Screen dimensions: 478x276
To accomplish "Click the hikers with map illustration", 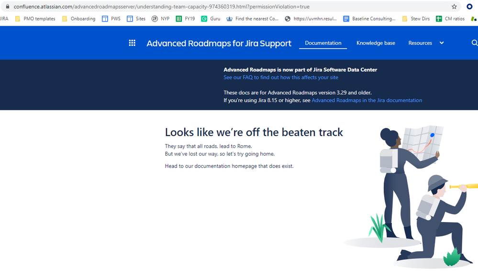I will click(x=411, y=196).
